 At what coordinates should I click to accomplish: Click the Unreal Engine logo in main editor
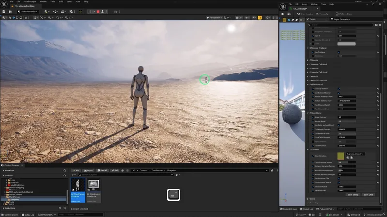(x=4, y=4)
